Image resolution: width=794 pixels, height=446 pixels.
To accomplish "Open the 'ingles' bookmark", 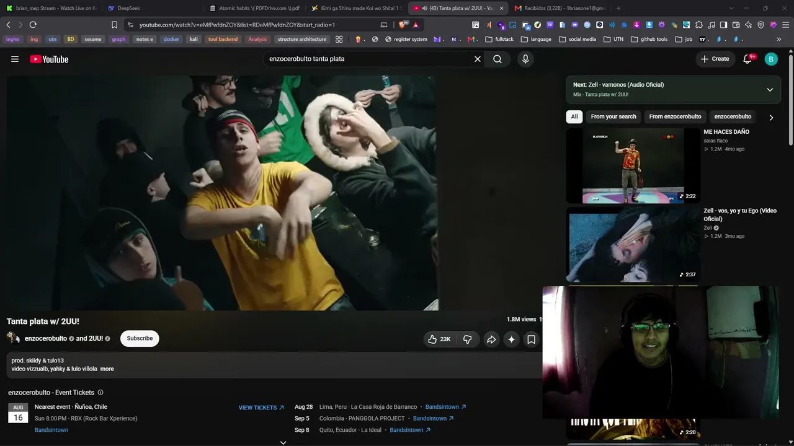I will click(x=12, y=39).
